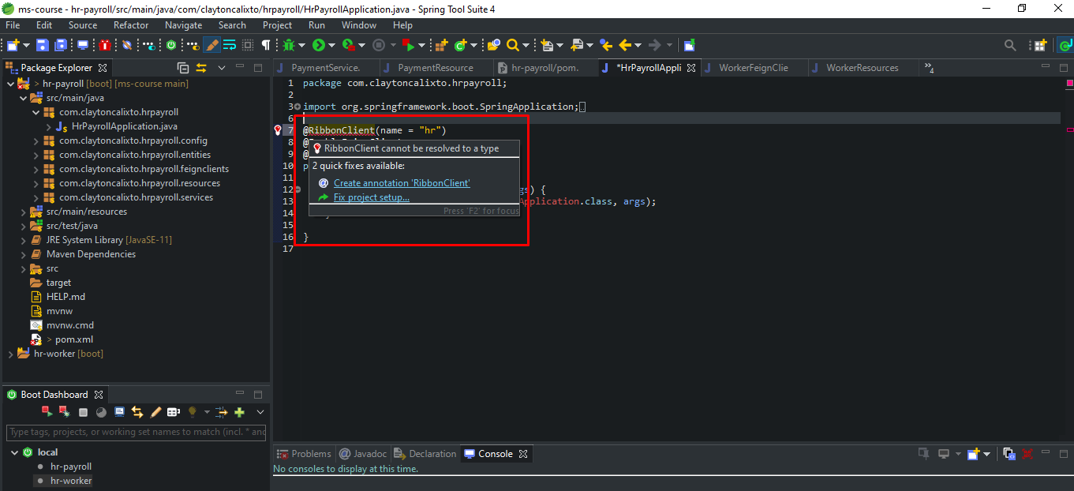1074x491 pixels.
Task: Click the Open Perspective icon
Action: pyautogui.click(x=1040, y=46)
